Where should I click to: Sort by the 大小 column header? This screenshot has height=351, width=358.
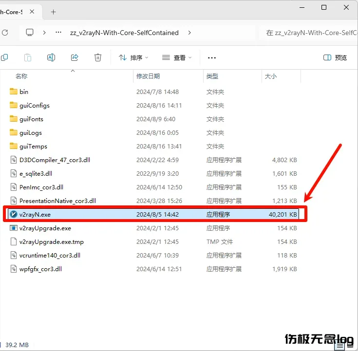[270, 76]
